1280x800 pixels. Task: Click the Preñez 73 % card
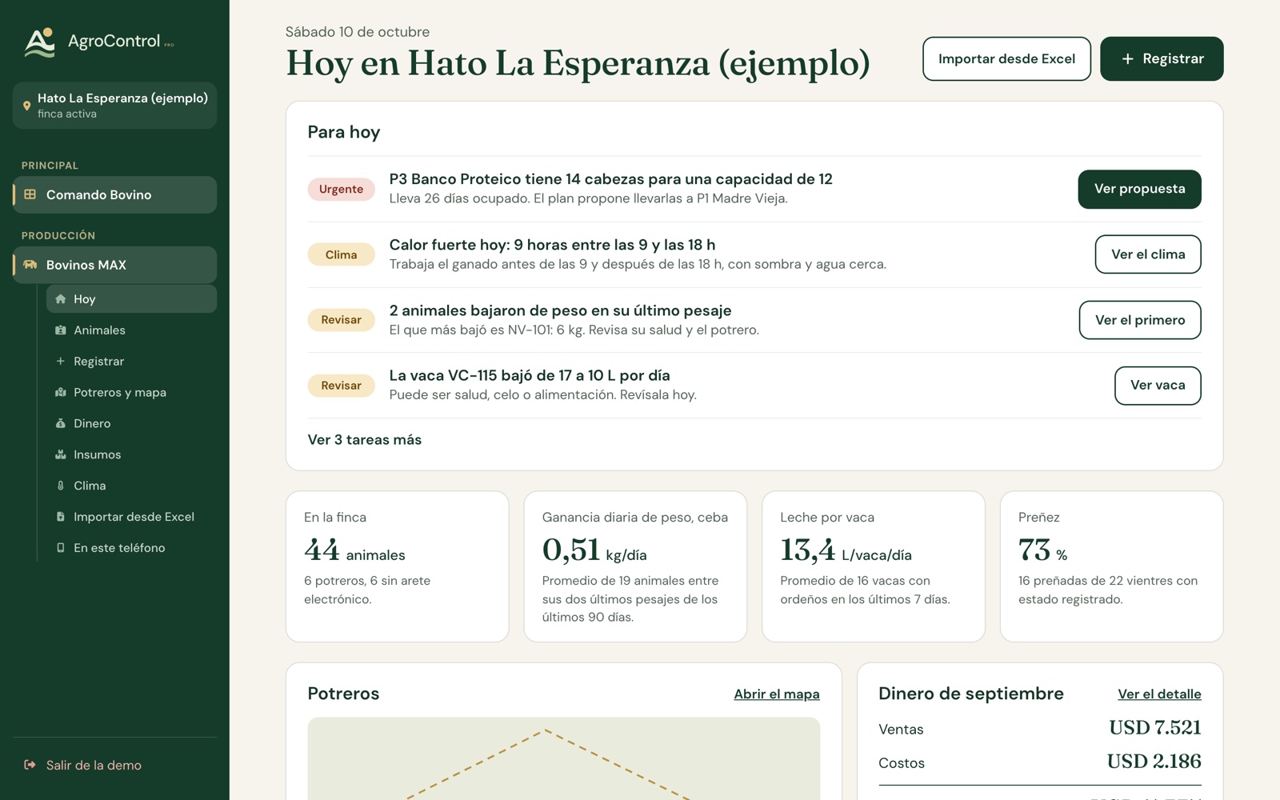1111,566
